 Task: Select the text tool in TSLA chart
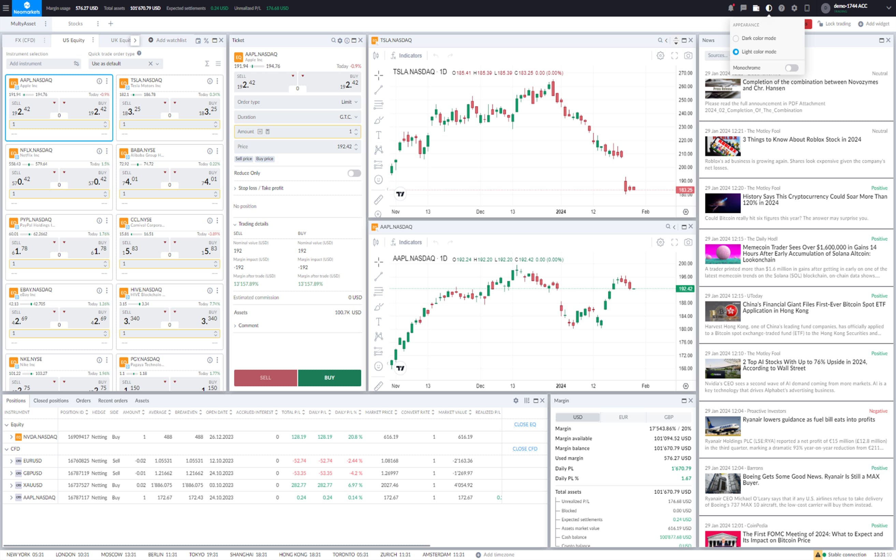pyautogui.click(x=378, y=135)
